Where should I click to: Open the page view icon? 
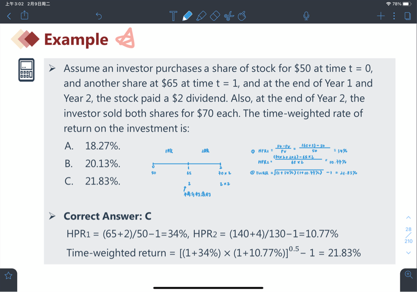pyautogui.click(x=407, y=16)
